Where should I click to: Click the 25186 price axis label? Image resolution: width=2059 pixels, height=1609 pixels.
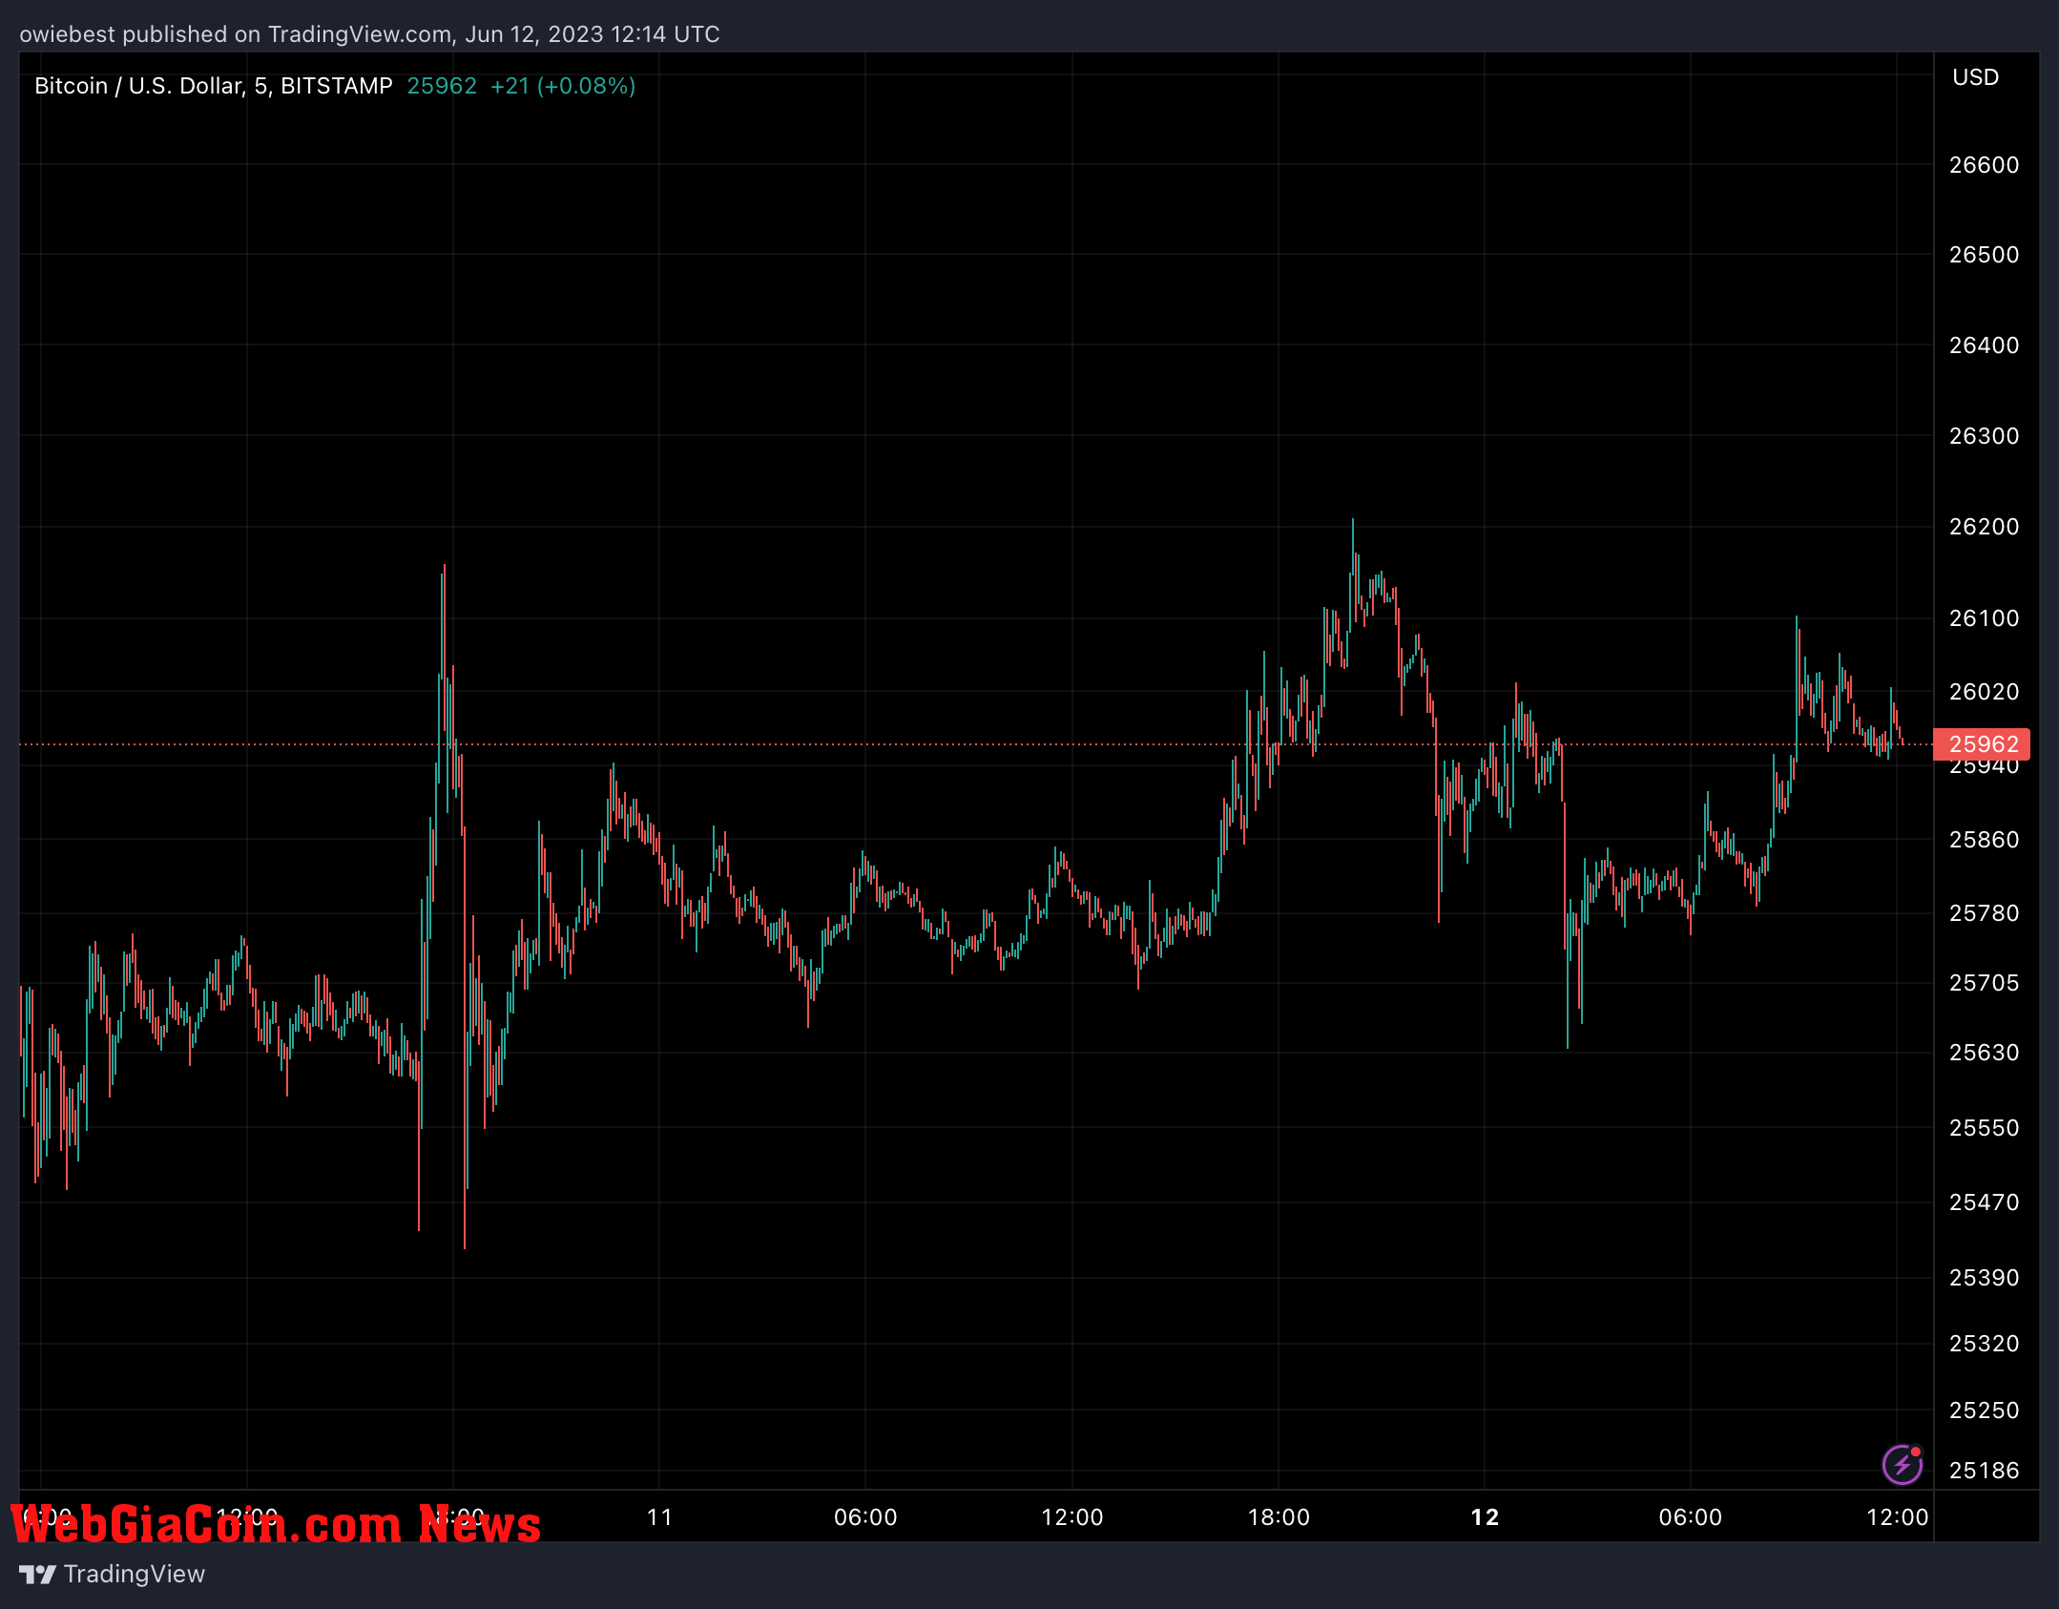(1984, 1471)
